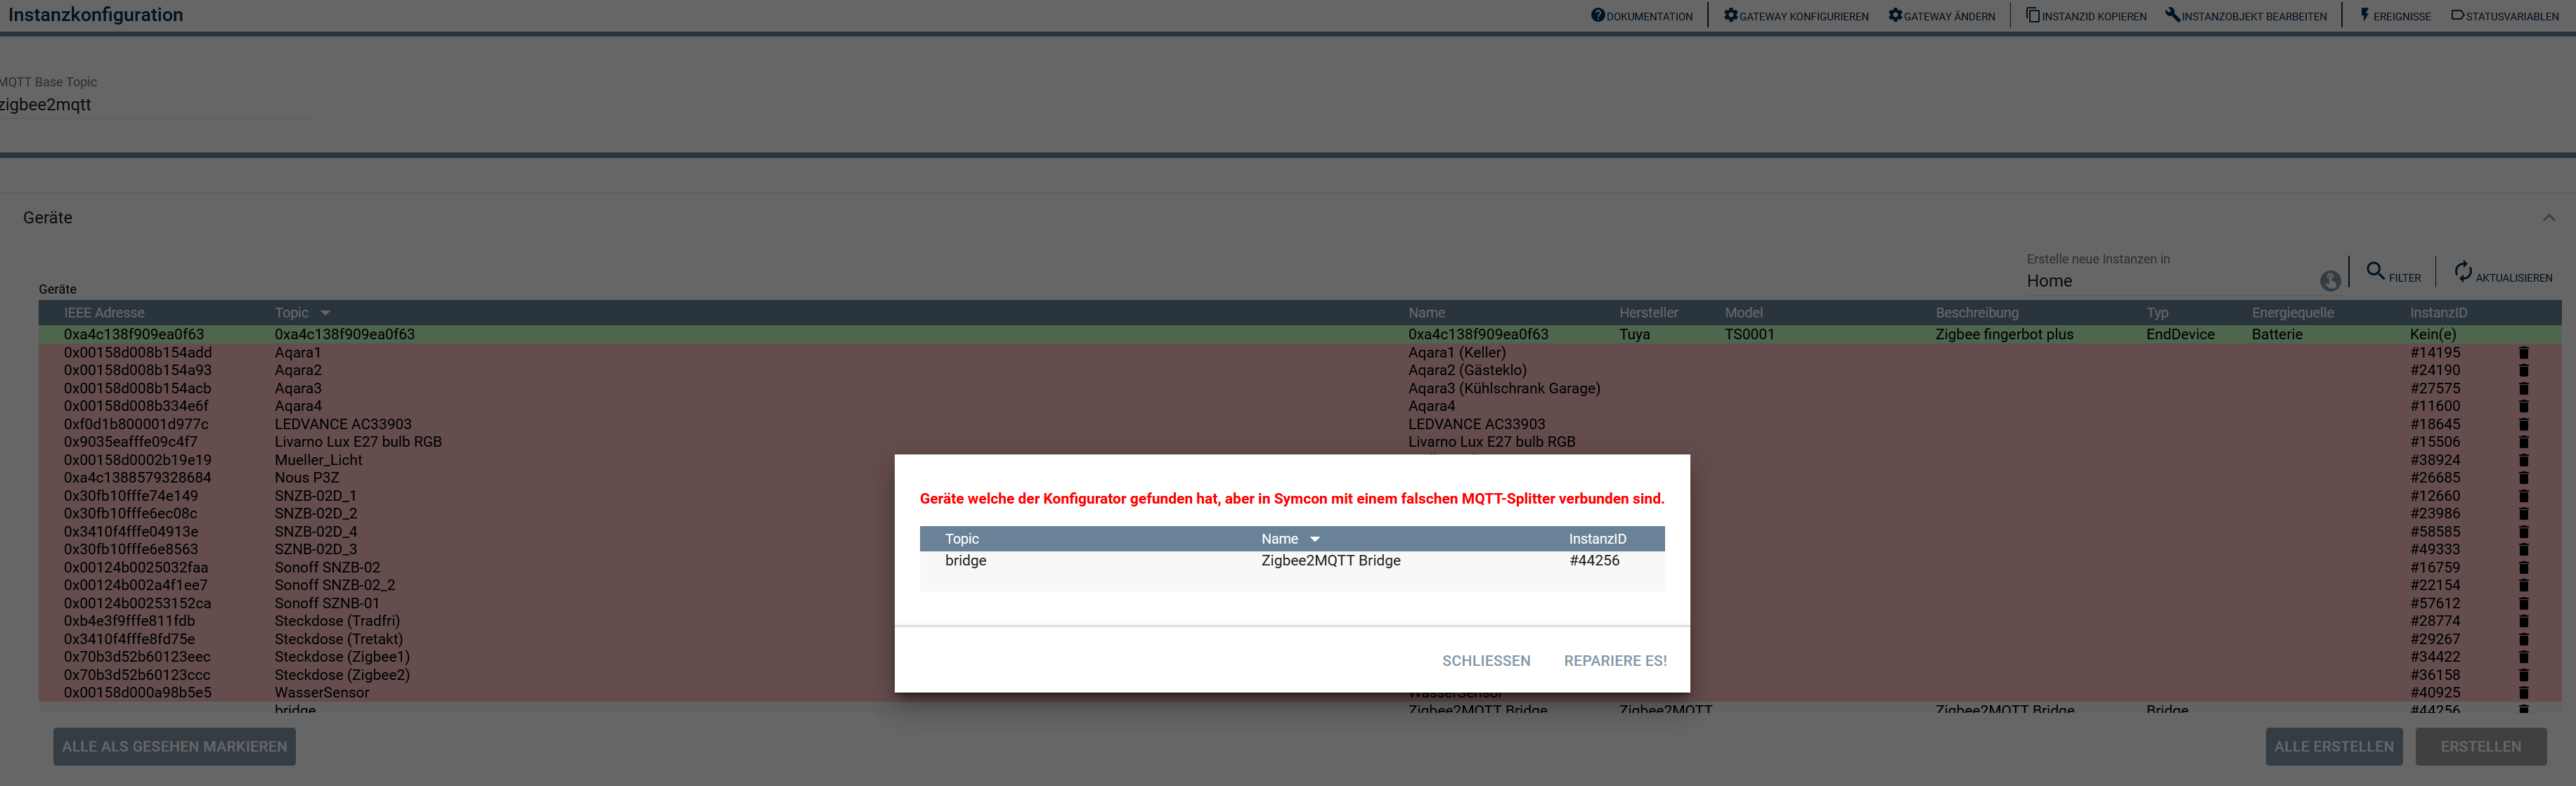The height and width of the screenshot is (786, 2576).
Task: Open Dokumentation help icon
Action: click(1598, 15)
